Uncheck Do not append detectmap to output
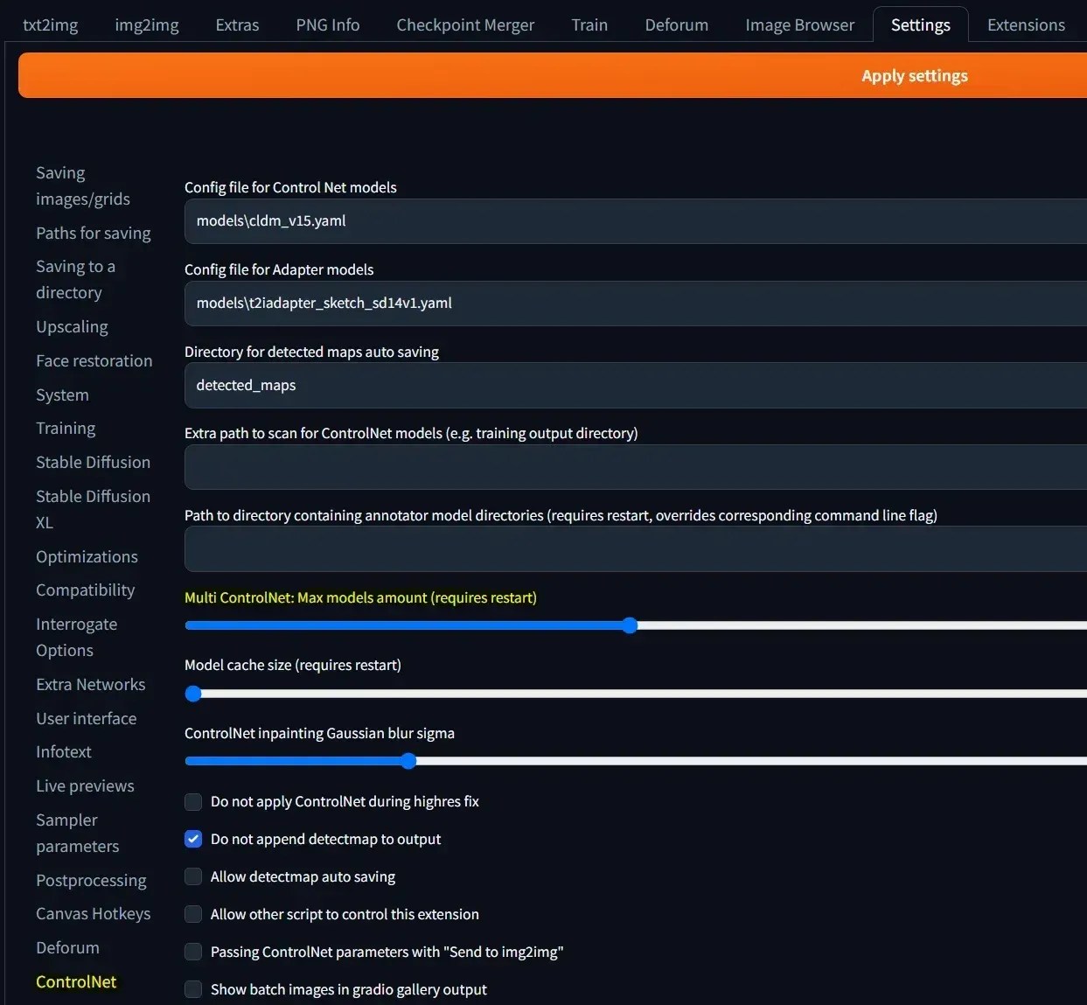1087x1005 pixels. (x=193, y=839)
